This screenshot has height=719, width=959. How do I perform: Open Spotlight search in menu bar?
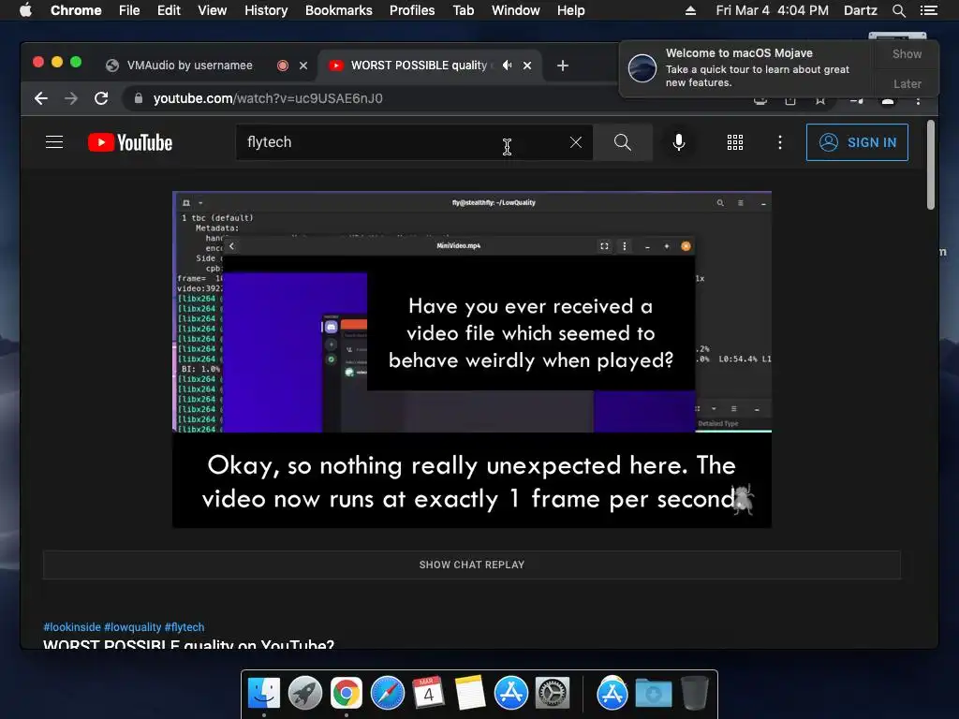[x=898, y=10]
